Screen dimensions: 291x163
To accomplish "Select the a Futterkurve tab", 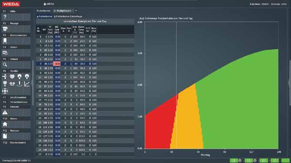I will coord(44,16).
